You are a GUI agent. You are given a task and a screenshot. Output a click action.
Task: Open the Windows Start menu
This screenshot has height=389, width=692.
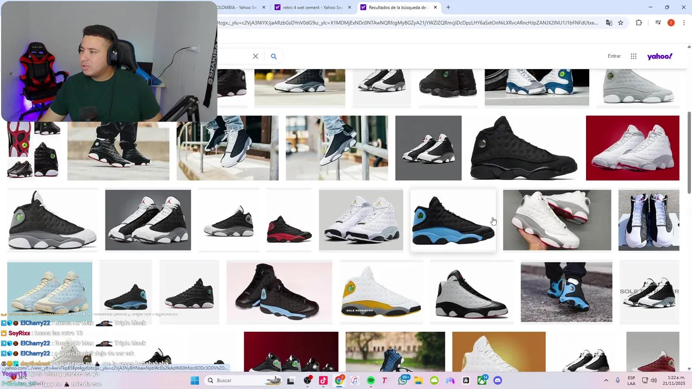click(x=195, y=380)
